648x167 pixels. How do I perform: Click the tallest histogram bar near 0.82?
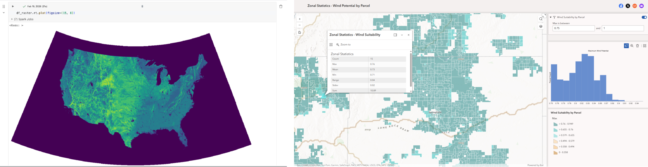point(584,78)
